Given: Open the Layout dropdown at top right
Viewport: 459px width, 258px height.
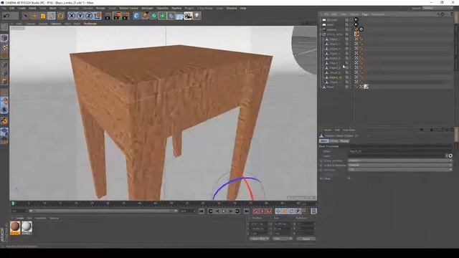Looking at the screenshot, I should (437, 8).
